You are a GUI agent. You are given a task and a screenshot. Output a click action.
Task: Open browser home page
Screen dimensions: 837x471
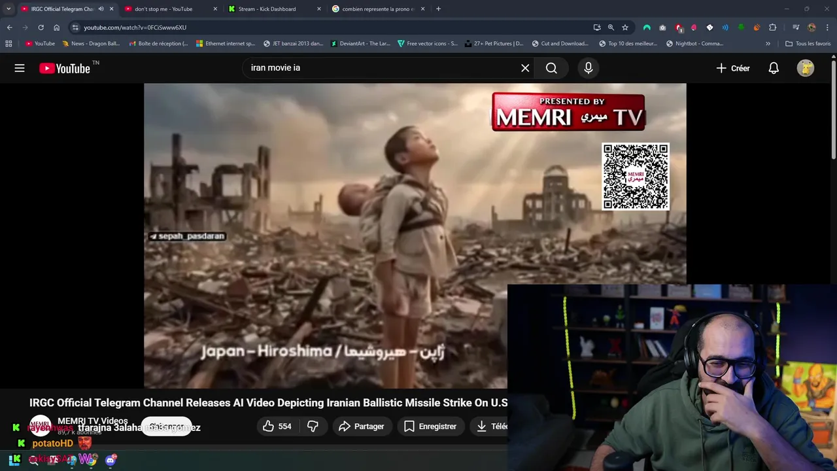pos(56,27)
